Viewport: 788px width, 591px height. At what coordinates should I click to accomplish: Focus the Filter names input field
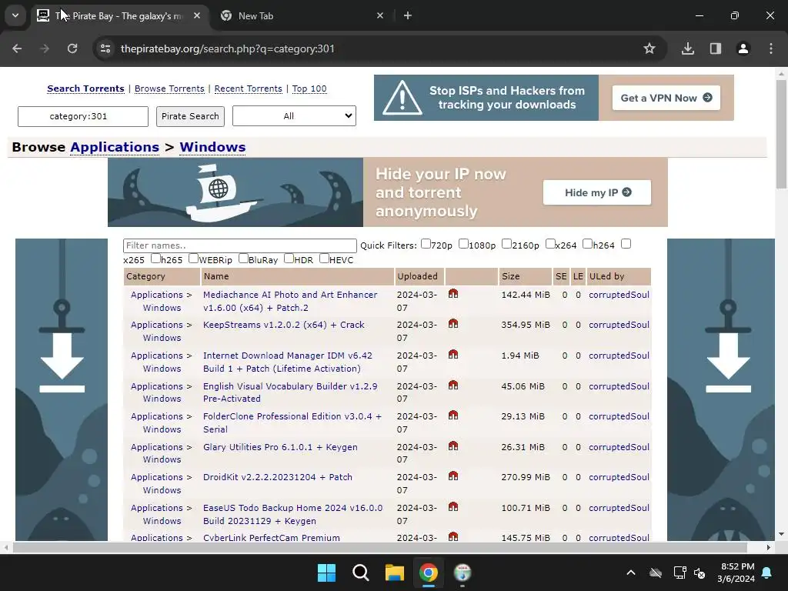240,245
